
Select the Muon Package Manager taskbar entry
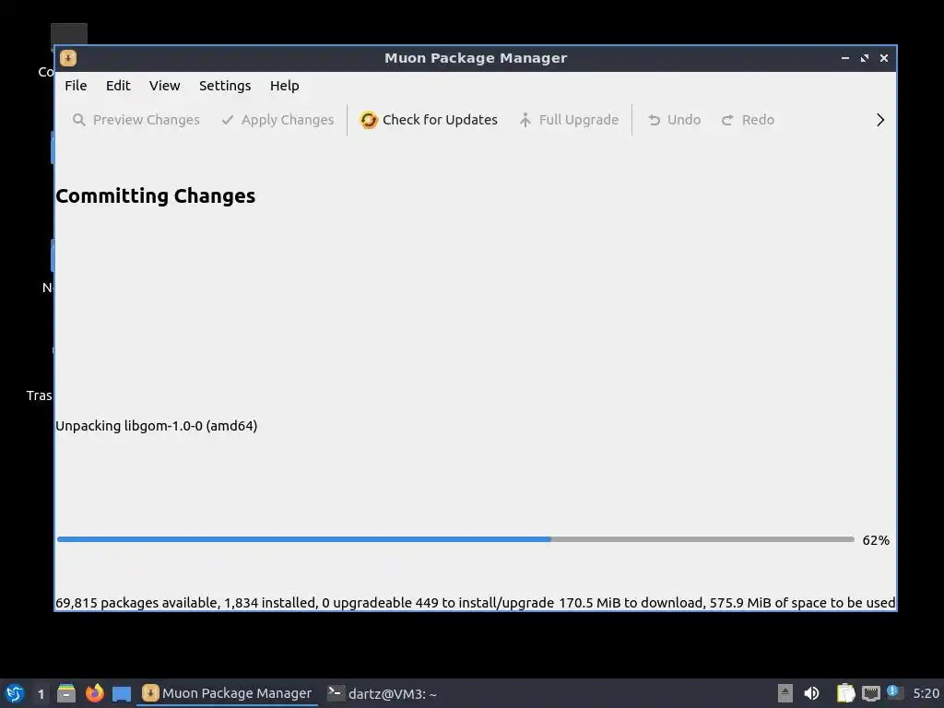227,693
